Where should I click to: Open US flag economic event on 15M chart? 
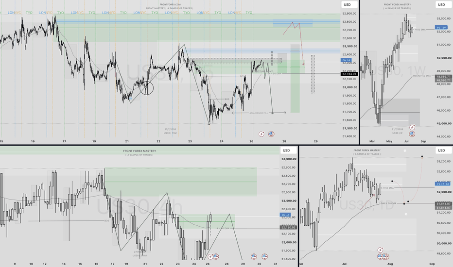(271, 134)
